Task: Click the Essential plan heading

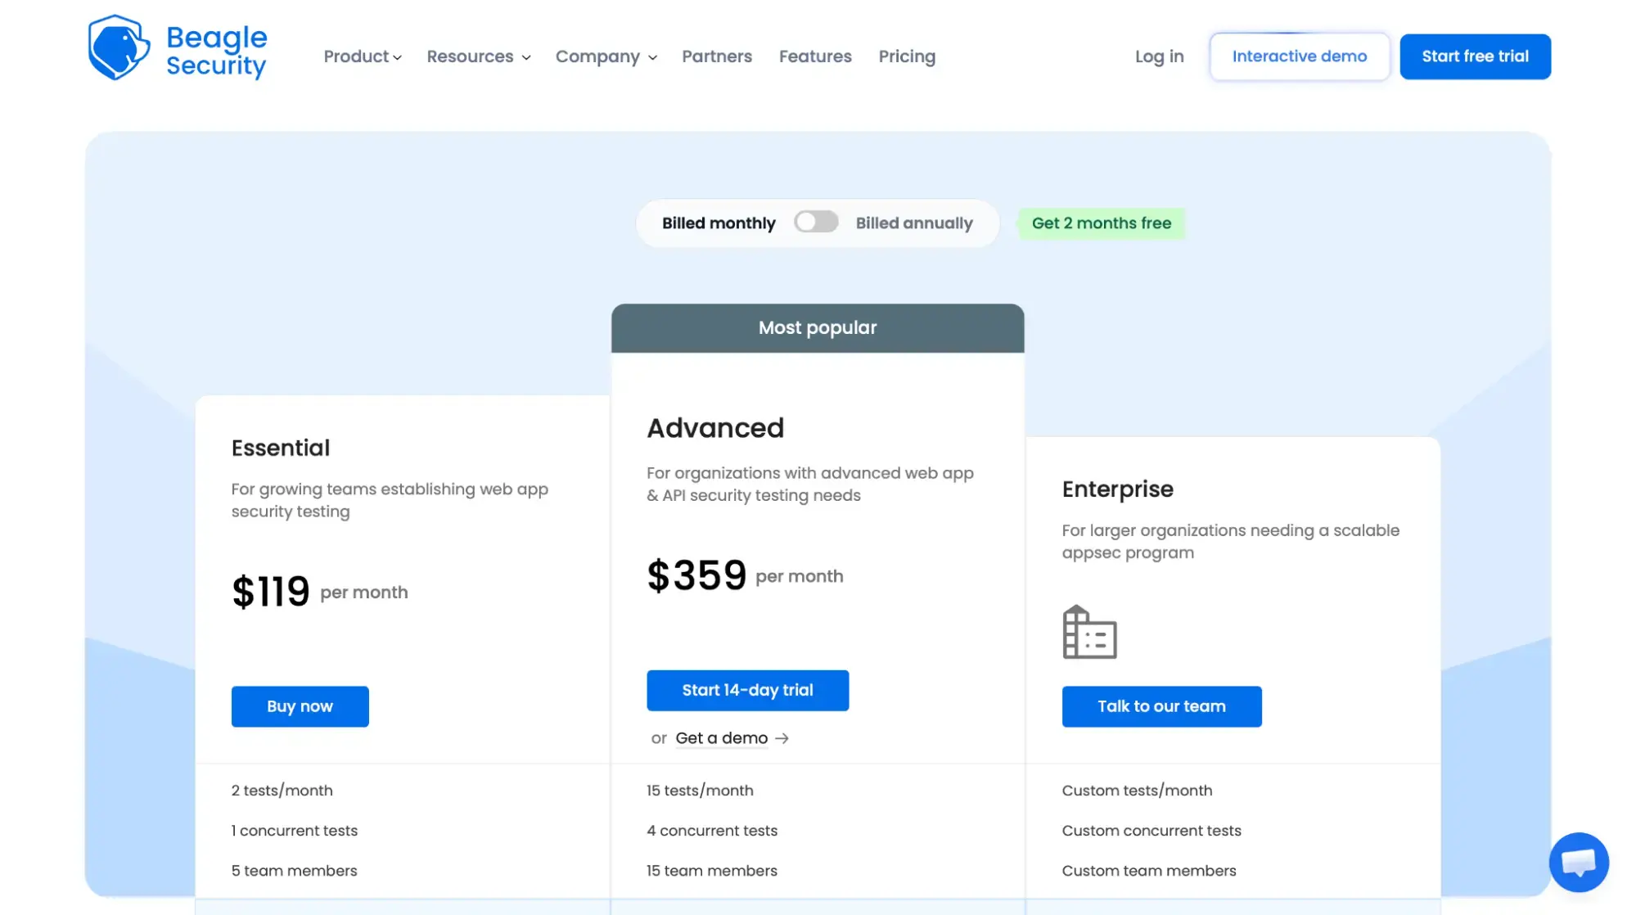Action: [x=281, y=448]
